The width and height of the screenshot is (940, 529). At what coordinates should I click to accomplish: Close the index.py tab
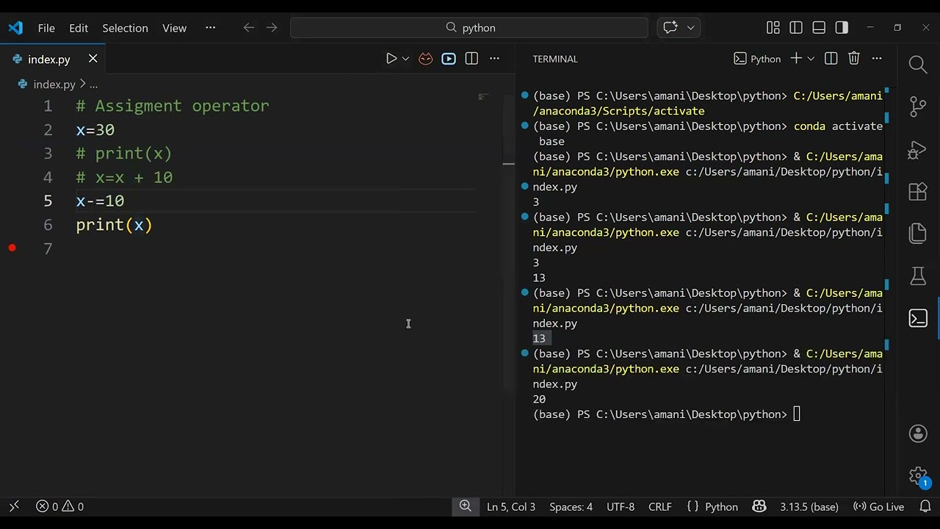click(x=93, y=59)
